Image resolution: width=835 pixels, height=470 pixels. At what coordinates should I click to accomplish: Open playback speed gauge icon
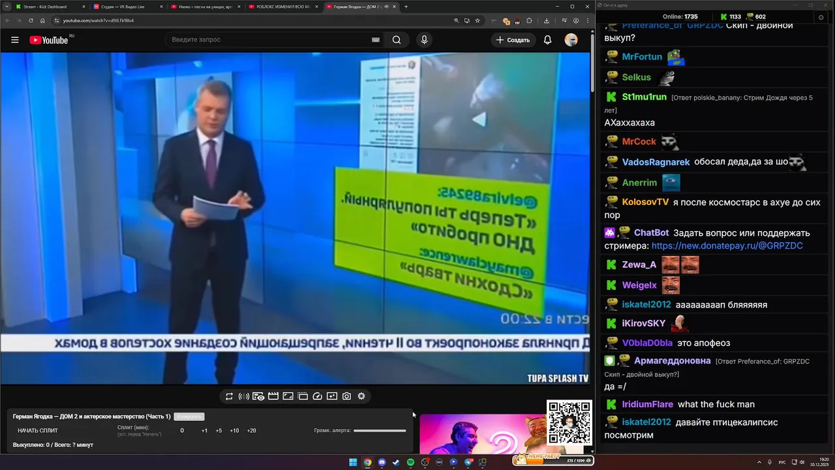click(317, 396)
